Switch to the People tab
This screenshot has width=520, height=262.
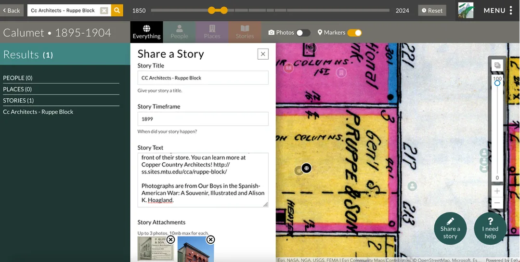(180, 32)
